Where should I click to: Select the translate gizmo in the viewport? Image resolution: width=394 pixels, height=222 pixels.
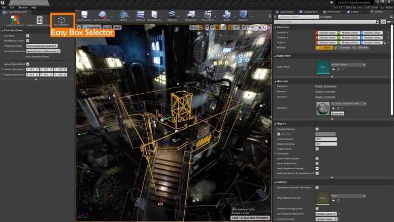point(192,28)
